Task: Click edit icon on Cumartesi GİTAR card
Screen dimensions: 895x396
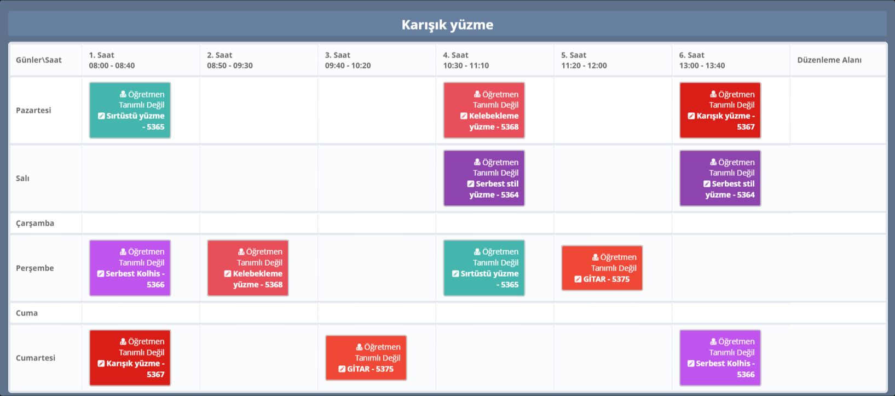Action: point(342,369)
